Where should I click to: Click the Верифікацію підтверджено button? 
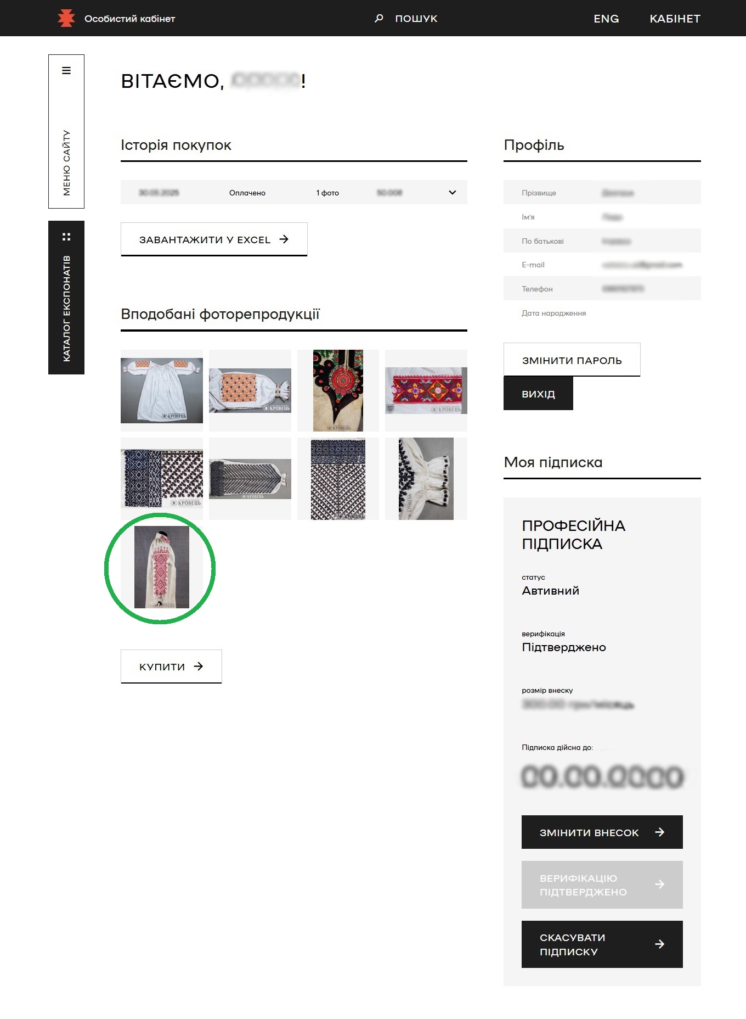[602, 884]
